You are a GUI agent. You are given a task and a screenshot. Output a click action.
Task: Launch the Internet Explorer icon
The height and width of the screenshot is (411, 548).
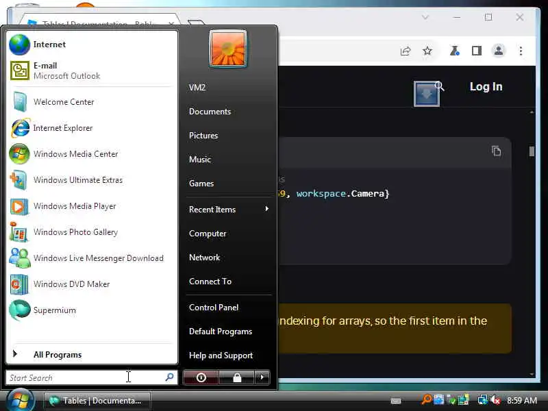21,128
